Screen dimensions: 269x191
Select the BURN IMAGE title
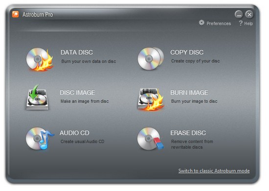[189, 93]
